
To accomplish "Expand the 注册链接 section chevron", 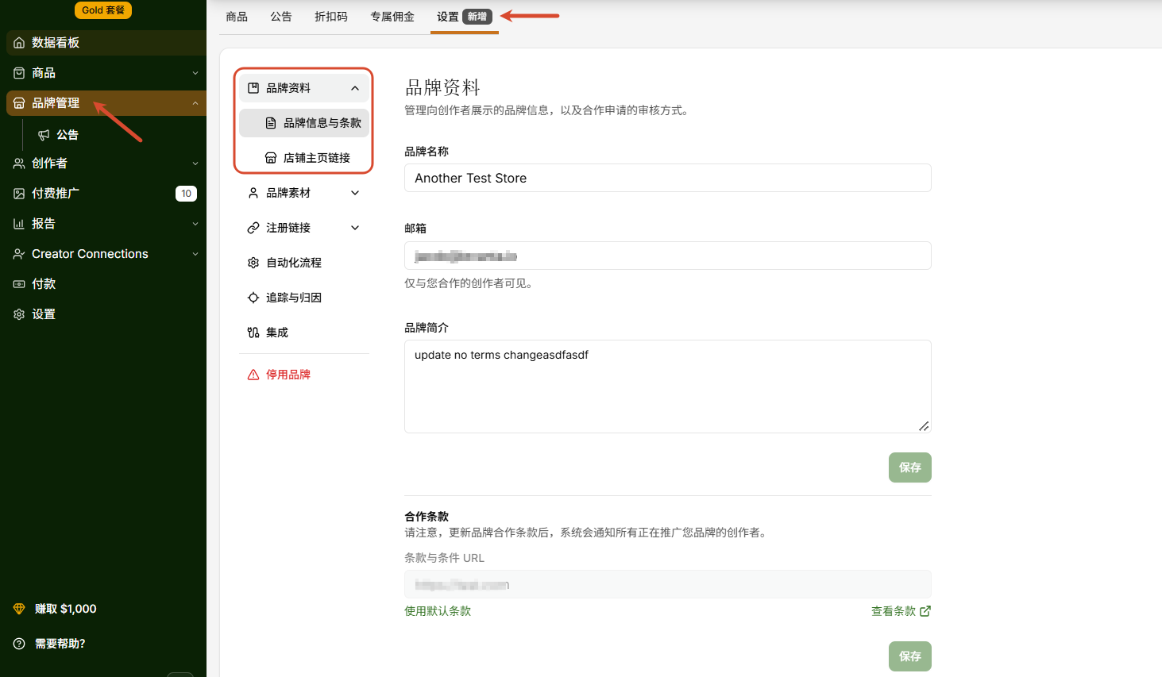I will point(355,228).
